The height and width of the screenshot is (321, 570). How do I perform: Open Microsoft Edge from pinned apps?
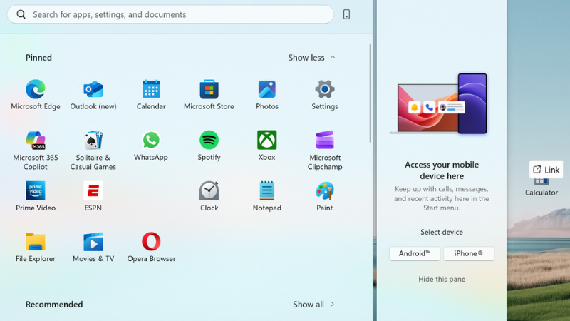point(35,95)
